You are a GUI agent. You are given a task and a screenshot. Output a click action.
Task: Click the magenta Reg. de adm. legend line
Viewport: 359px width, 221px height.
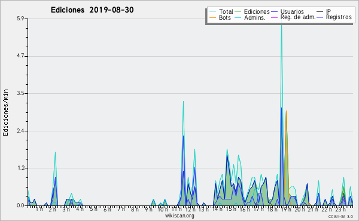tap(274, 17)
